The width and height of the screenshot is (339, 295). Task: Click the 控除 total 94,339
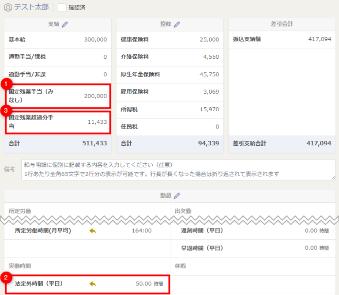208,143
